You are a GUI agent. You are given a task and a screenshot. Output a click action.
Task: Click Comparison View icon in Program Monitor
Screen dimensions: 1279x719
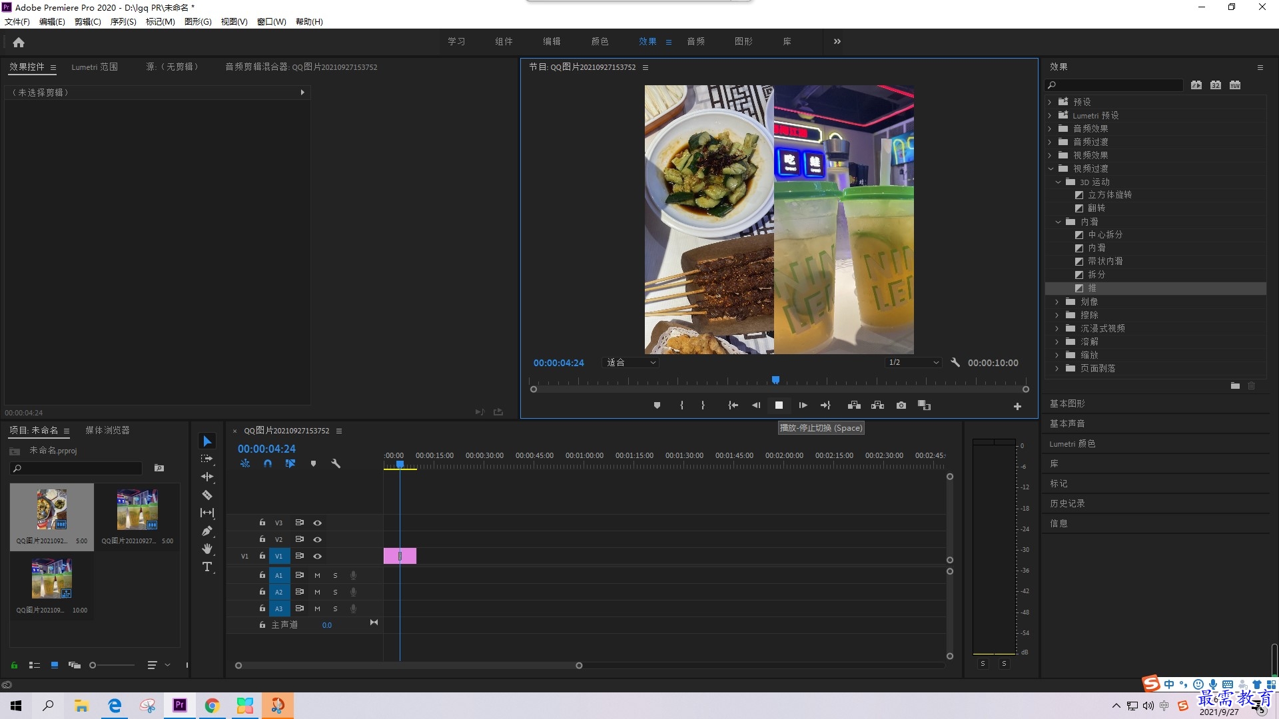924,405
